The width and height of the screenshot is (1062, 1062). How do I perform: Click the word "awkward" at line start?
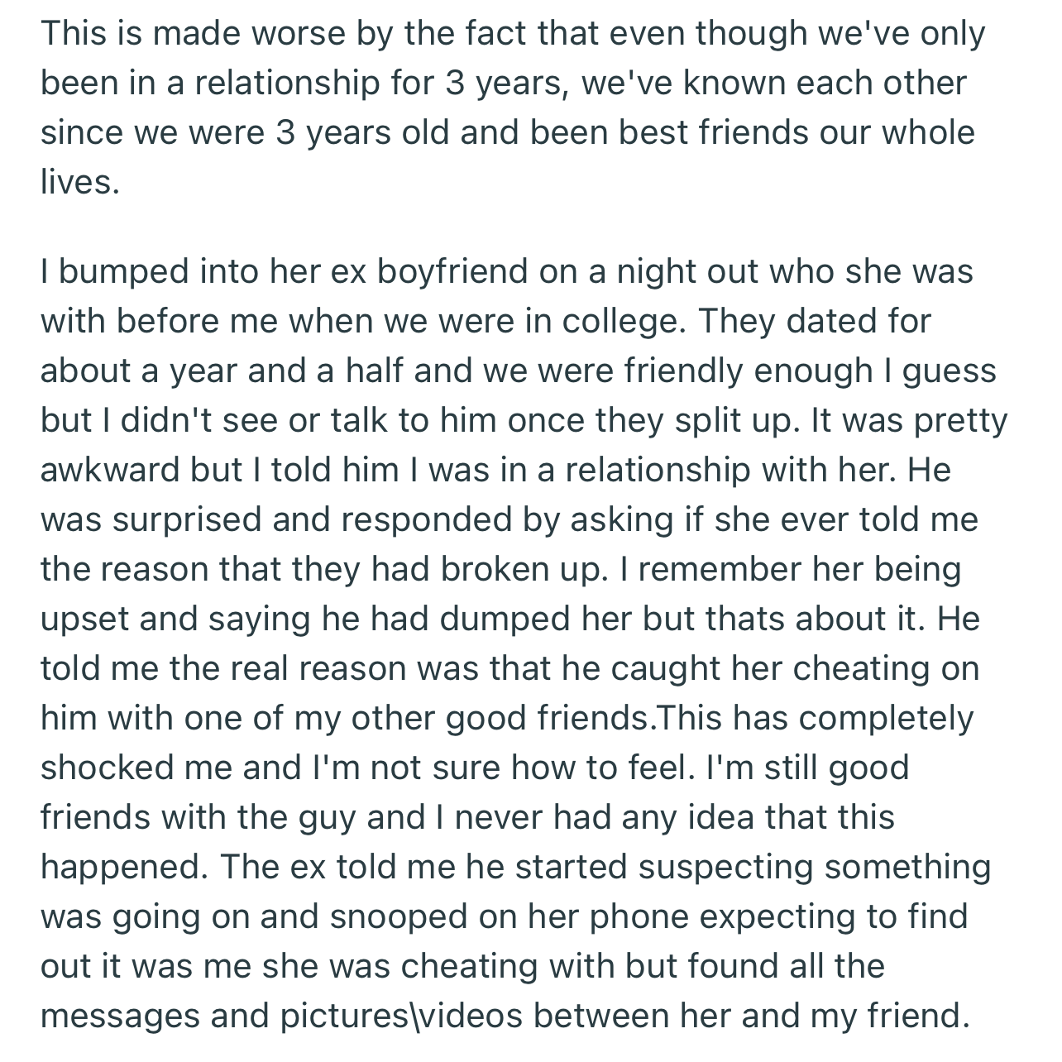coord(110,470)
